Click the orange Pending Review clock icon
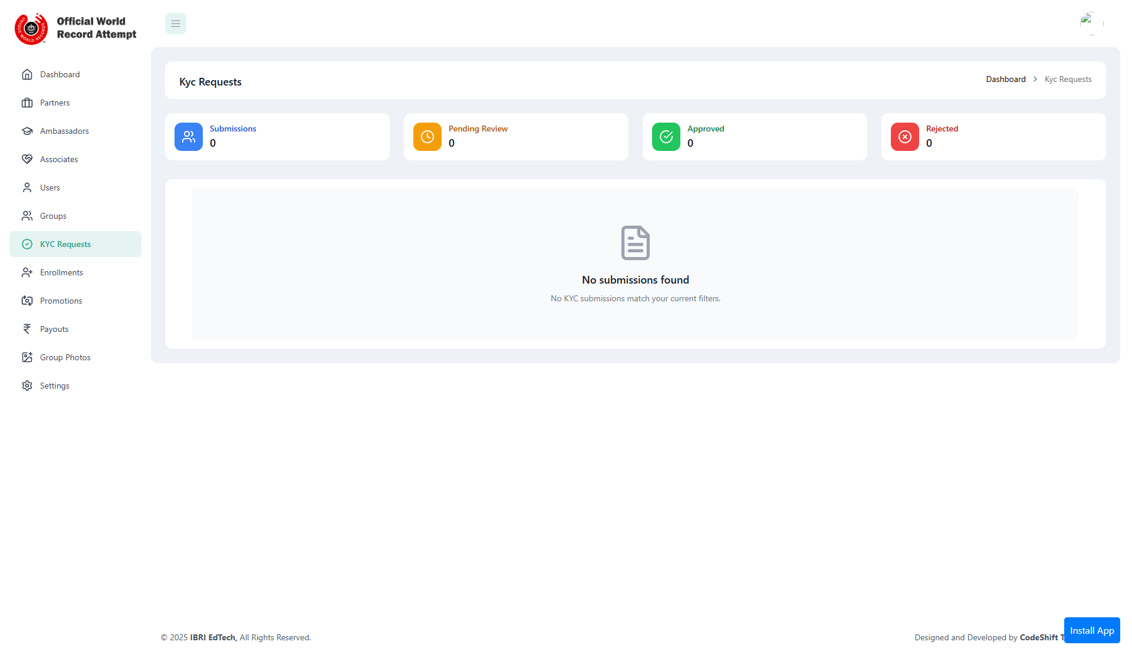Screen dimensions: 1132x655 click(427, 137)
